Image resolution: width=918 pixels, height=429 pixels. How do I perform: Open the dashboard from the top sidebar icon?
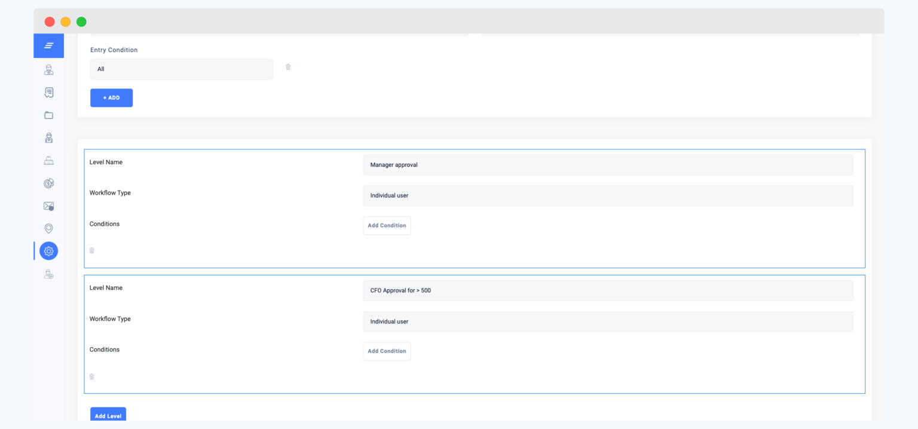click(48, 45)
